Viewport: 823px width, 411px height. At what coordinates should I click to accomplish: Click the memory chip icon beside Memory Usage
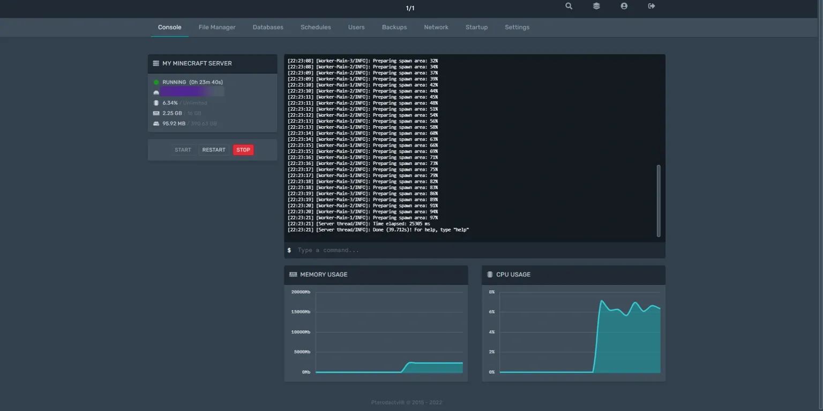click(293, 275)
